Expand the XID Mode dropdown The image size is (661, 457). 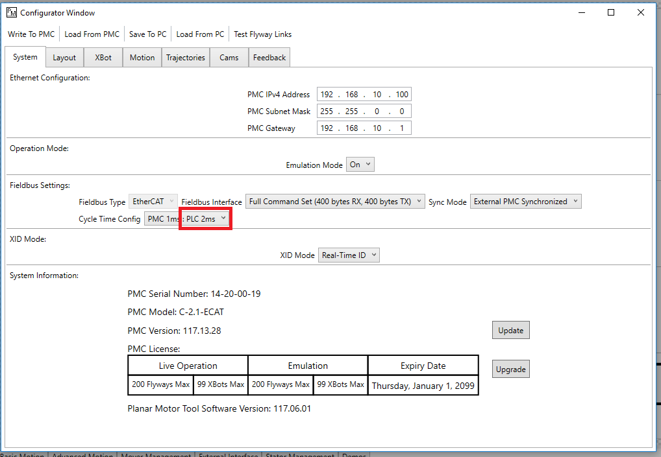(348, 255)
